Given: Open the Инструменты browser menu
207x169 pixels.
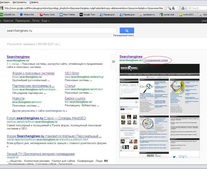Looking at the screenshot, I should click(20, 2).
